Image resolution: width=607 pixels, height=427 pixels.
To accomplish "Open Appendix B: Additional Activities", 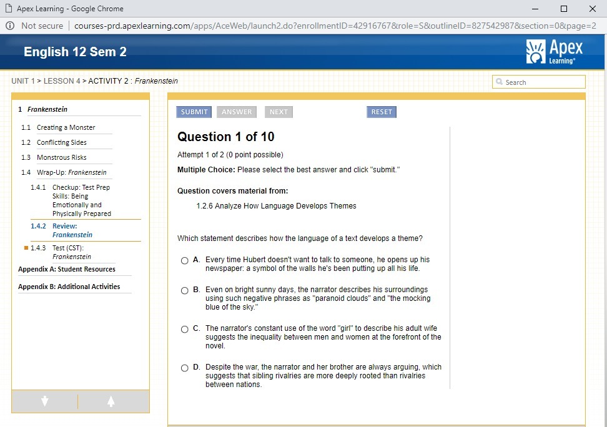I will (69, 287).
